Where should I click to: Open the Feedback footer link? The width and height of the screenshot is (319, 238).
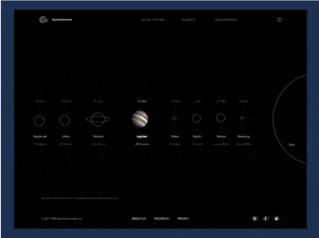click(x=161, y=218)
